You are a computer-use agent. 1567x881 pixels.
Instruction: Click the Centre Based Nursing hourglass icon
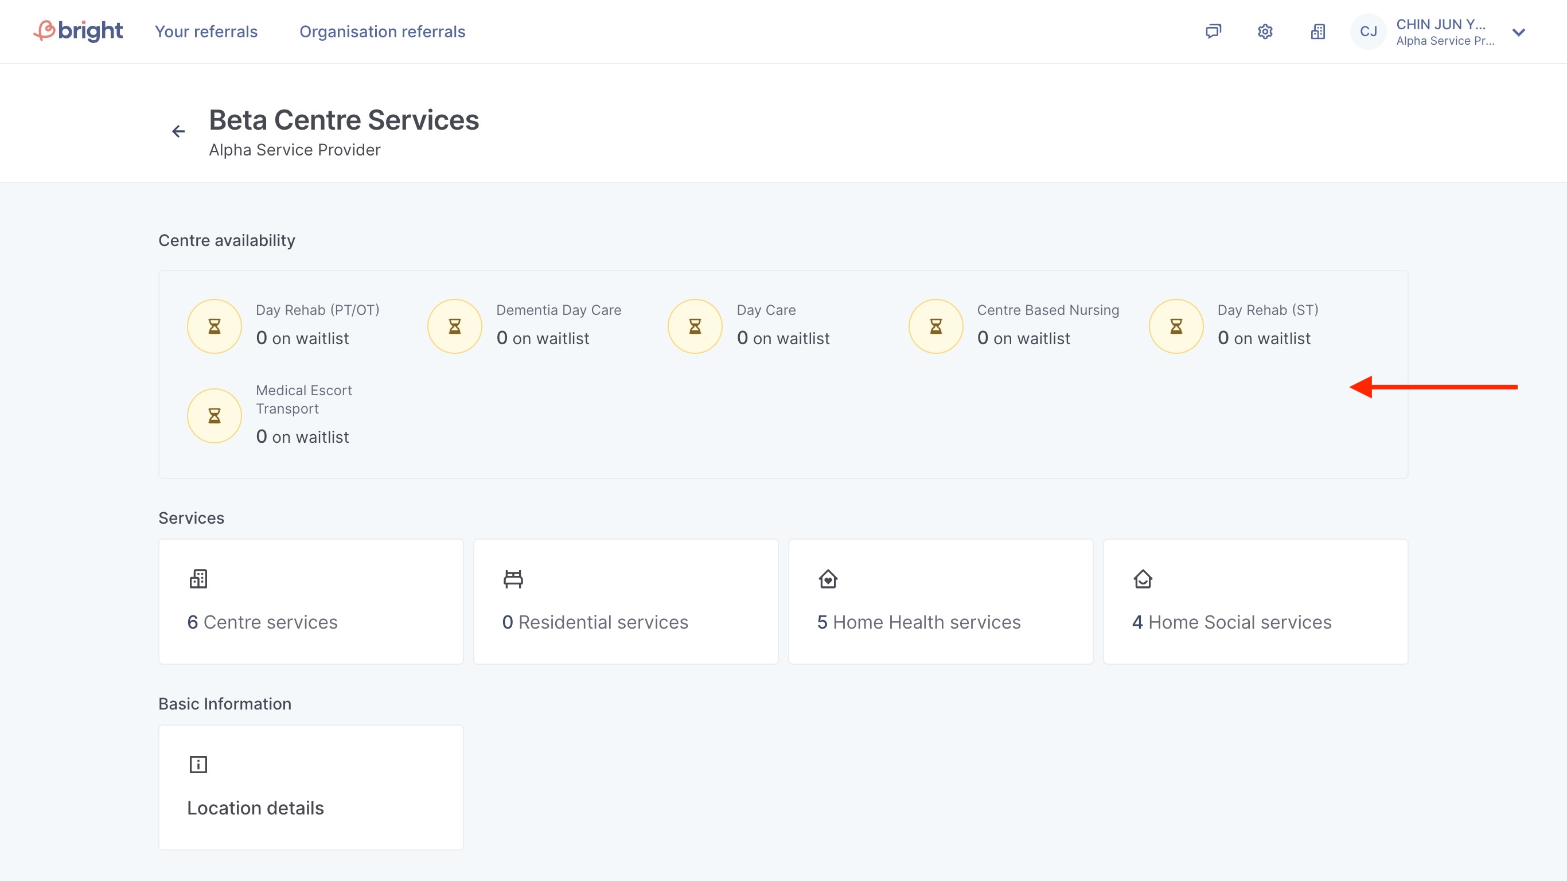click(935, 327)
